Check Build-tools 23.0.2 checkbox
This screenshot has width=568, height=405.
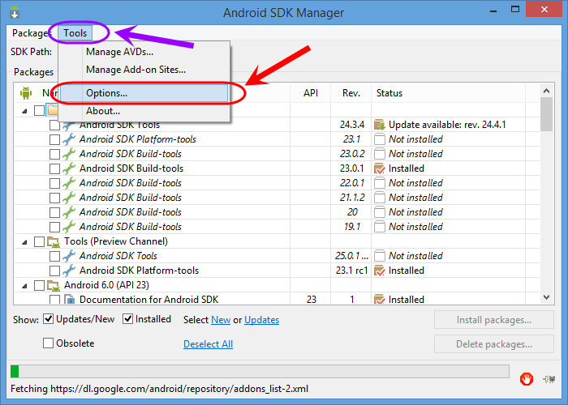pyautogui.click(x=54, y=154)
